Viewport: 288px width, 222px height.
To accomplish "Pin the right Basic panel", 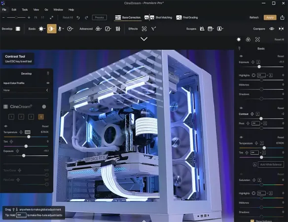I will pos(239,48).
